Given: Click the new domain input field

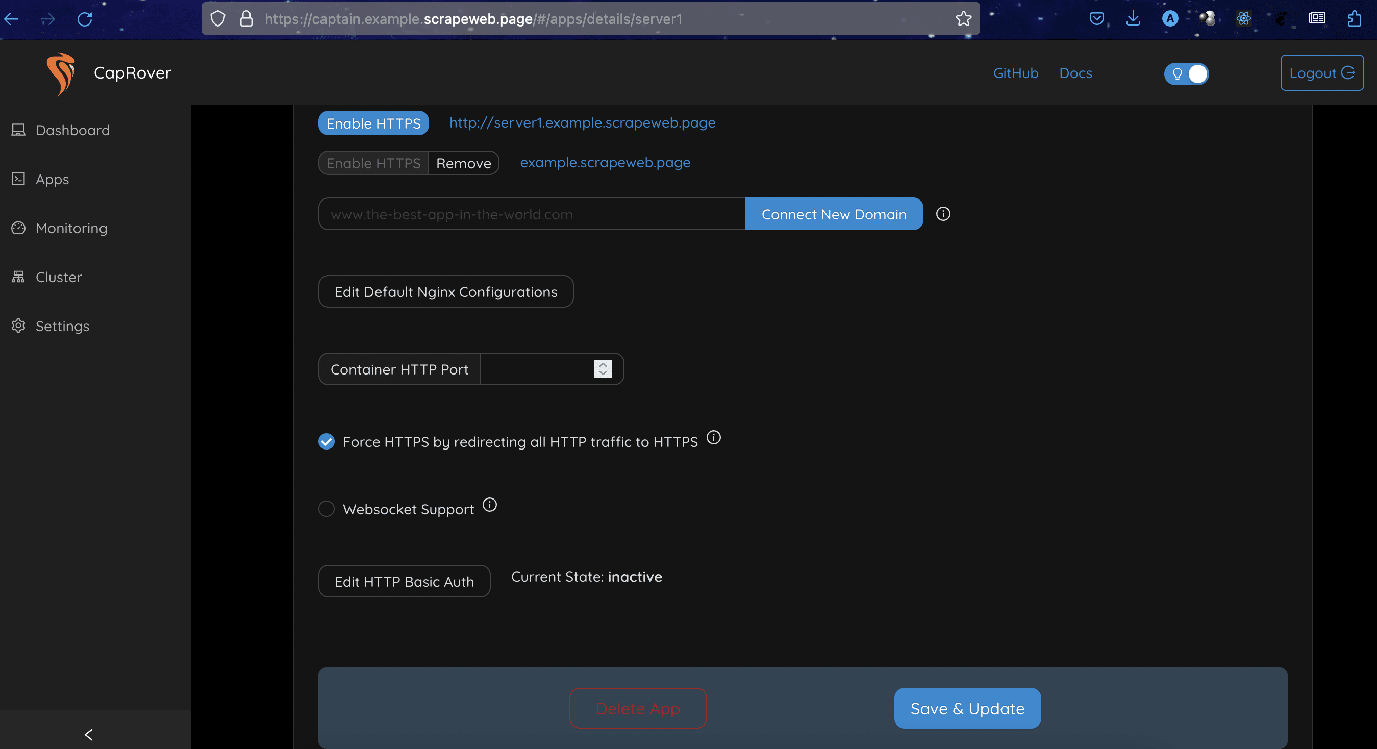Looking at the screenshot, I should pos(531,214).
